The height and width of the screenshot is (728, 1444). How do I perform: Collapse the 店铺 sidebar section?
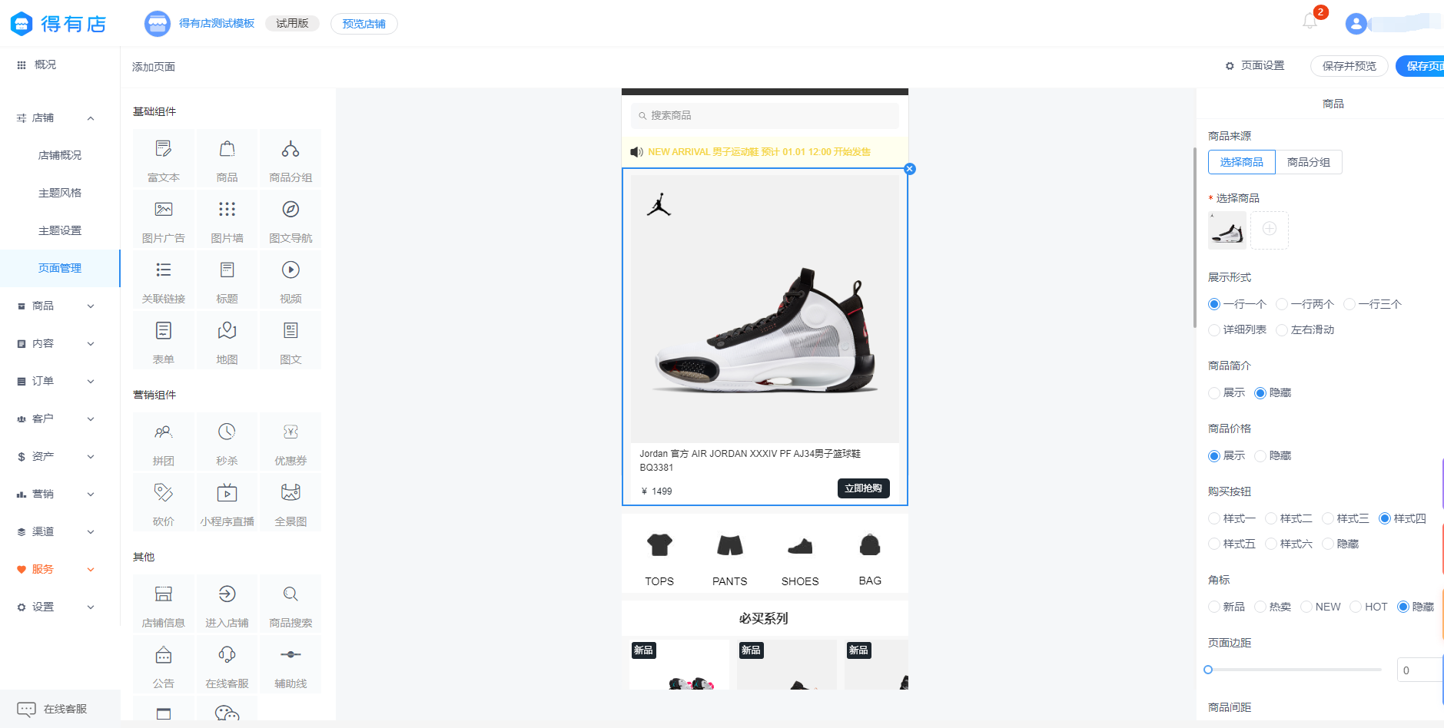click(91, 118)
